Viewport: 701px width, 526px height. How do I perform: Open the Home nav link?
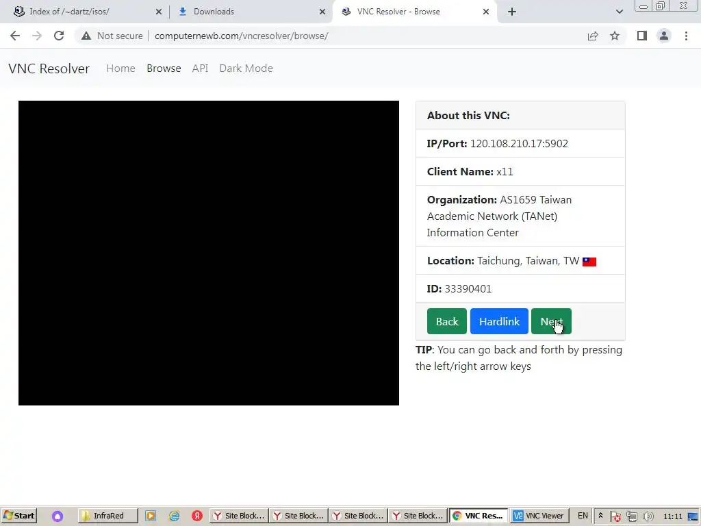(120, 68)
